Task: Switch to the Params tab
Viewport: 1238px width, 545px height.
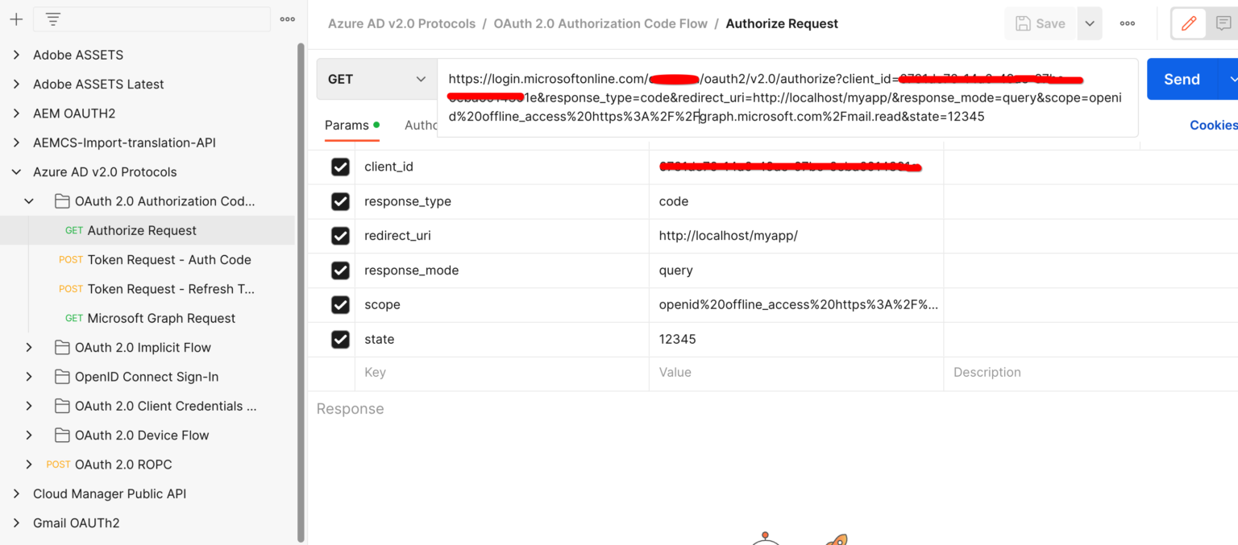Action: [x=347, y=125]
